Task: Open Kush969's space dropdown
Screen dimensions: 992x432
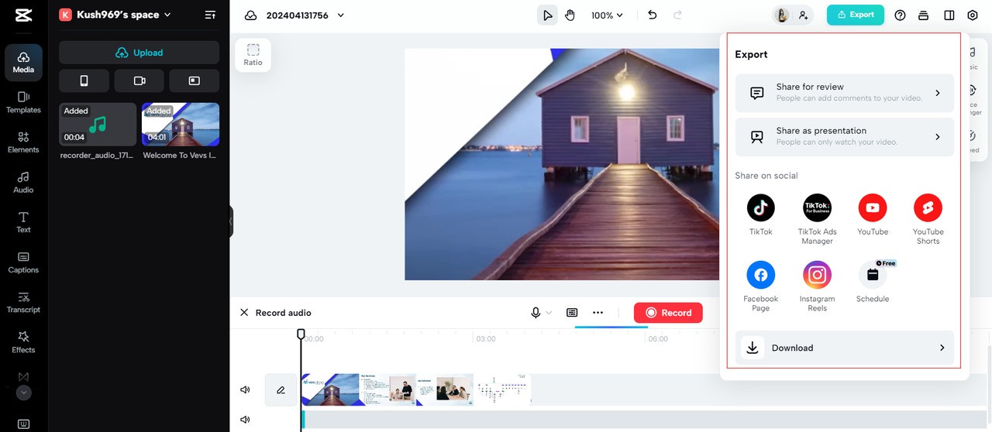Action: (115, 15)
